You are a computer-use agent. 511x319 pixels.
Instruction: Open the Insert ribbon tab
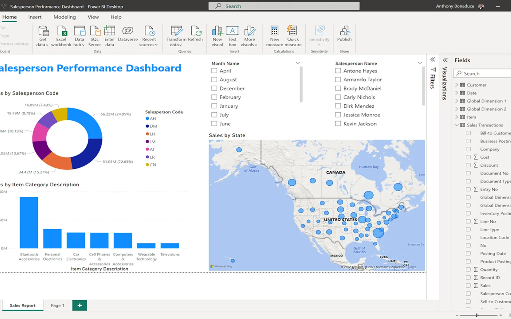(35, 17)
